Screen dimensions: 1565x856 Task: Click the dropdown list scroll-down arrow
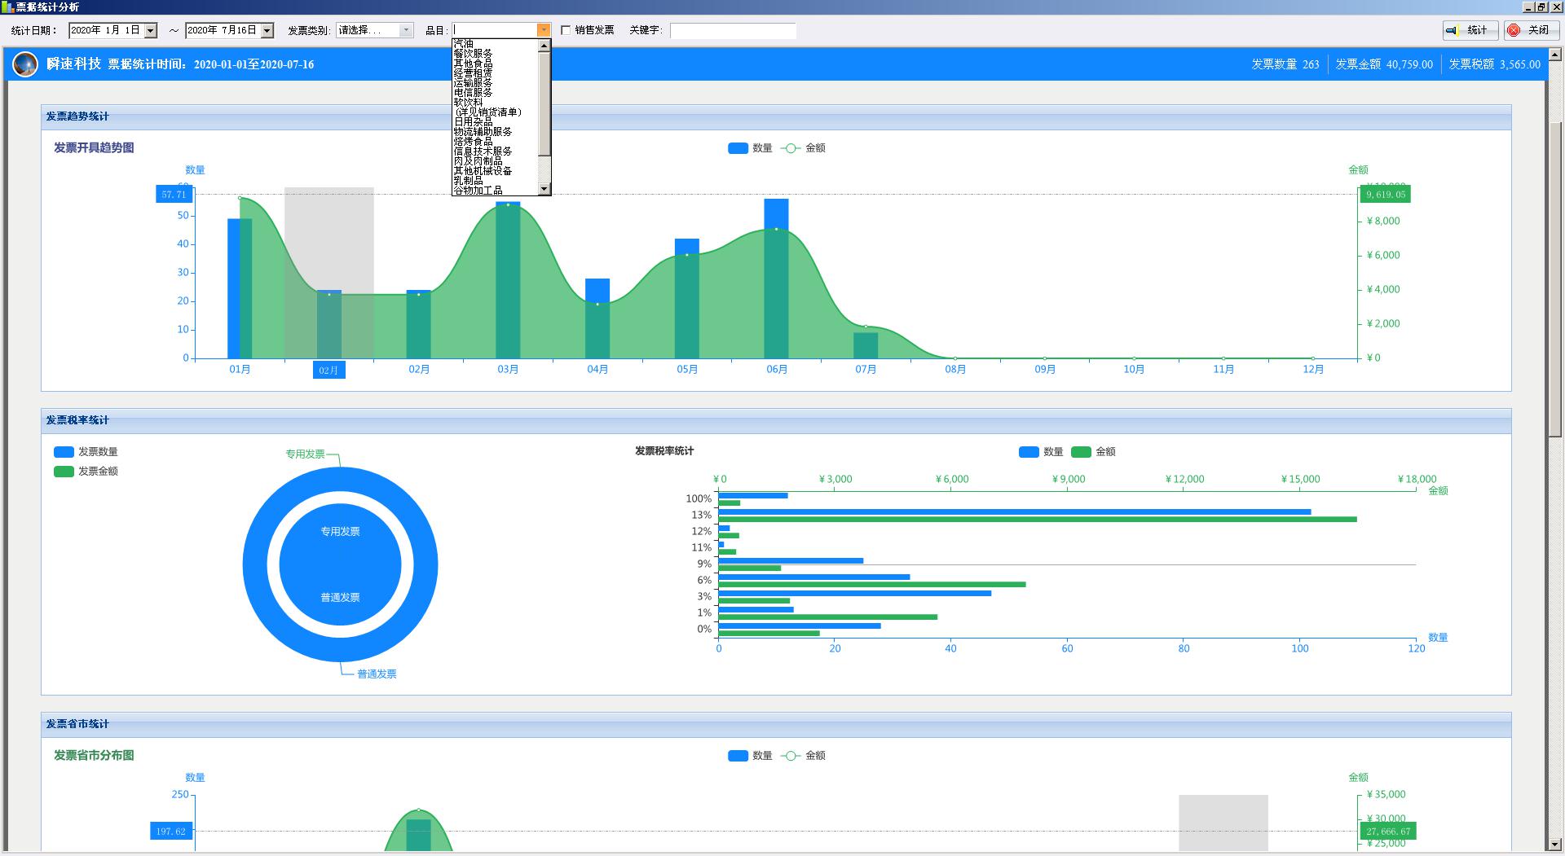(544, 190)
